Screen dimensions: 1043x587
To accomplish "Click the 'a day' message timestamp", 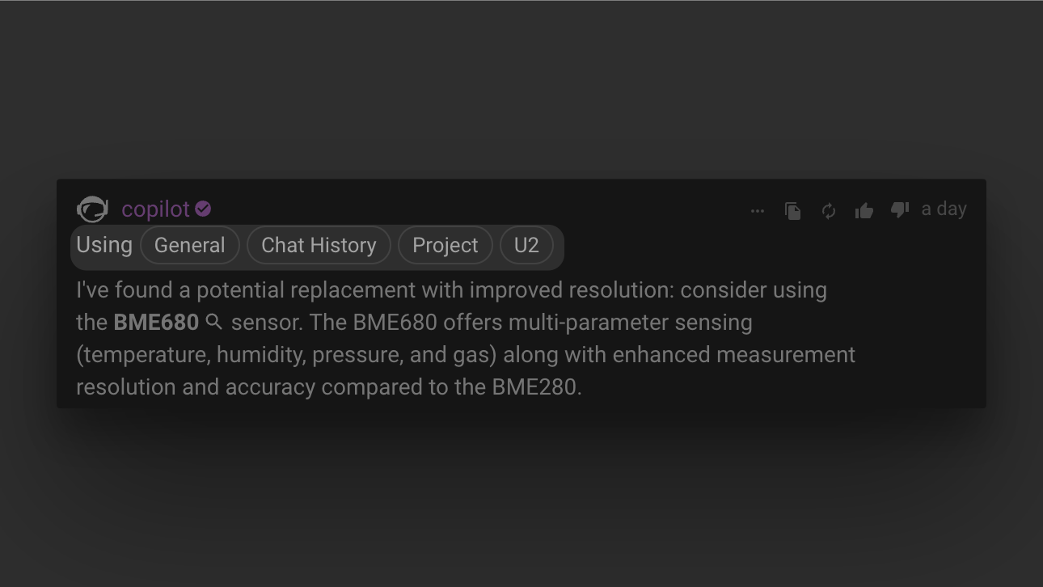I will 944,209.
